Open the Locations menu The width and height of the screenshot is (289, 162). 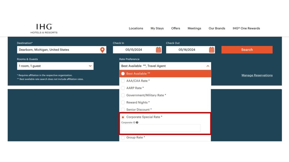click(x=136, y=28)
